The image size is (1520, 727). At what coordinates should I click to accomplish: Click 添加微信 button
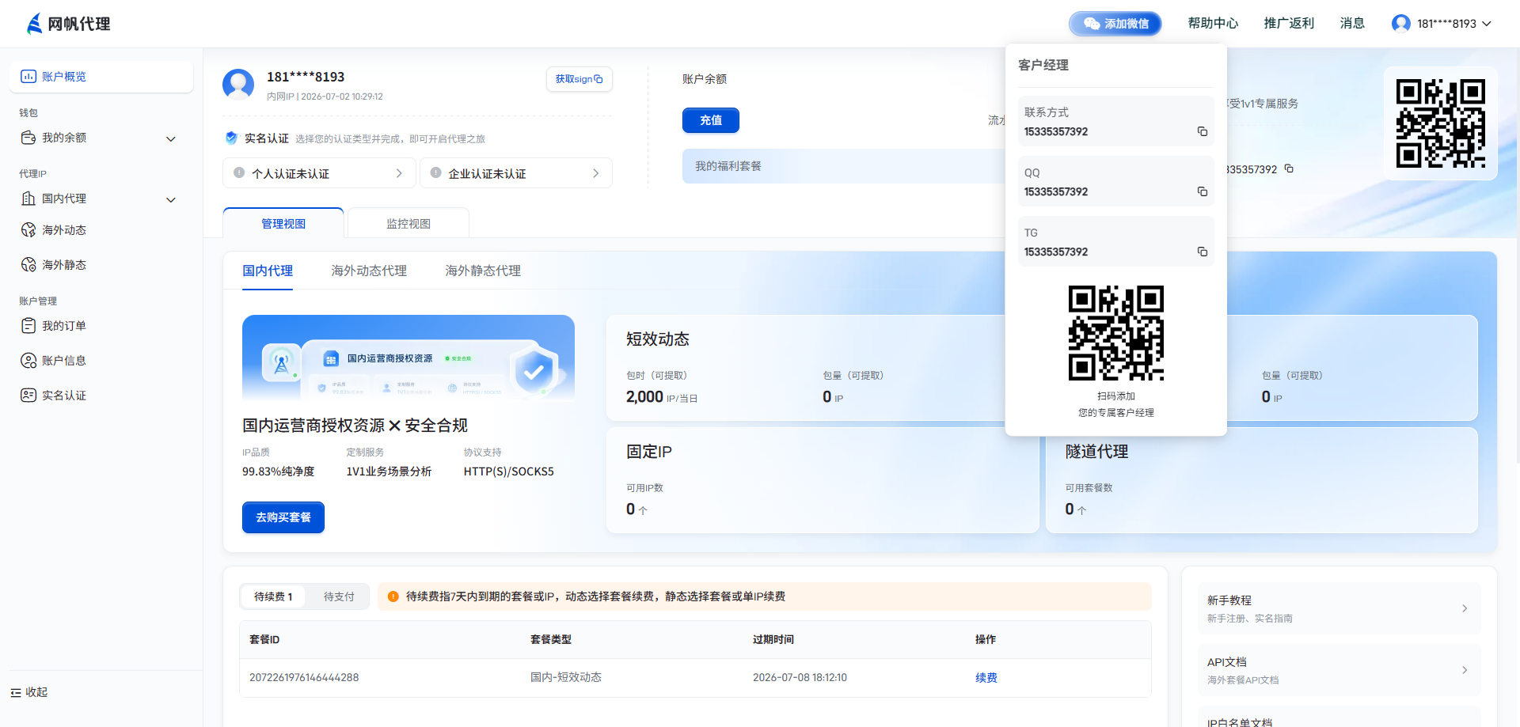pyautogui.click(x=1115, y=24)
